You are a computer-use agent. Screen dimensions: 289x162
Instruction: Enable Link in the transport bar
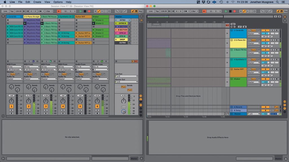pyautogui.click(x=5, y=11)
